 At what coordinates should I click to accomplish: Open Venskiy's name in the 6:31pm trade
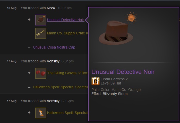pyautogui.click(x=53, y=61)
